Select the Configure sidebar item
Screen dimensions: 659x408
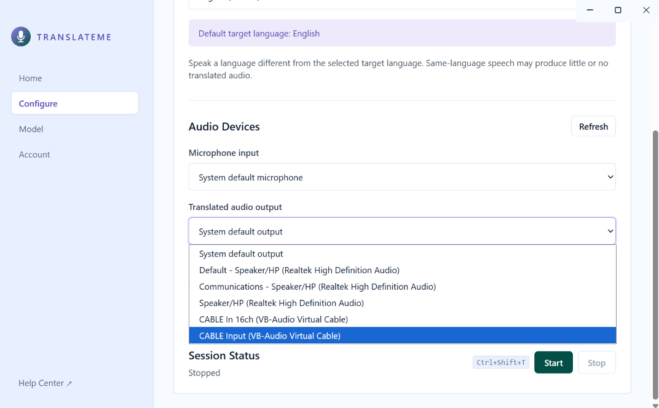[75, 103]
